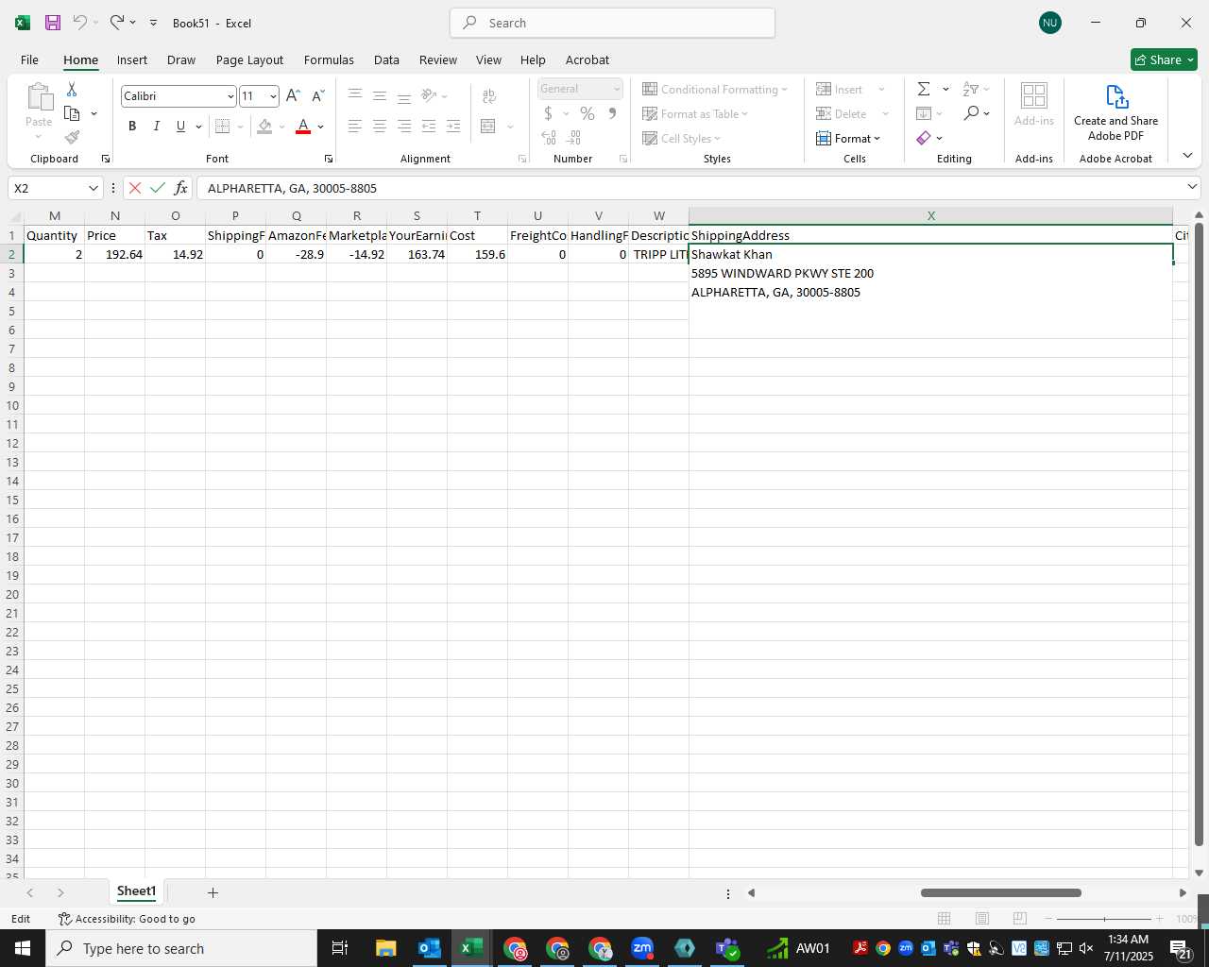Screen dimensions: 1209x967
Task: Apply Wrap Text in Alignment group
Action: (x=489, y=95)
